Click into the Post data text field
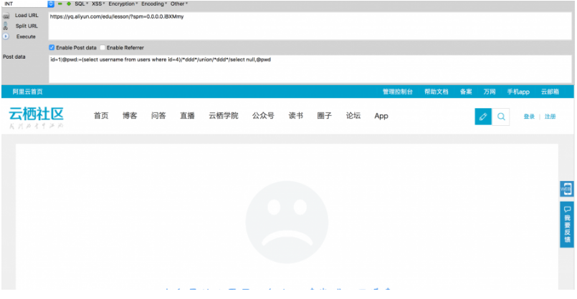This screenshot has height=299, width=577. [310, 69]
